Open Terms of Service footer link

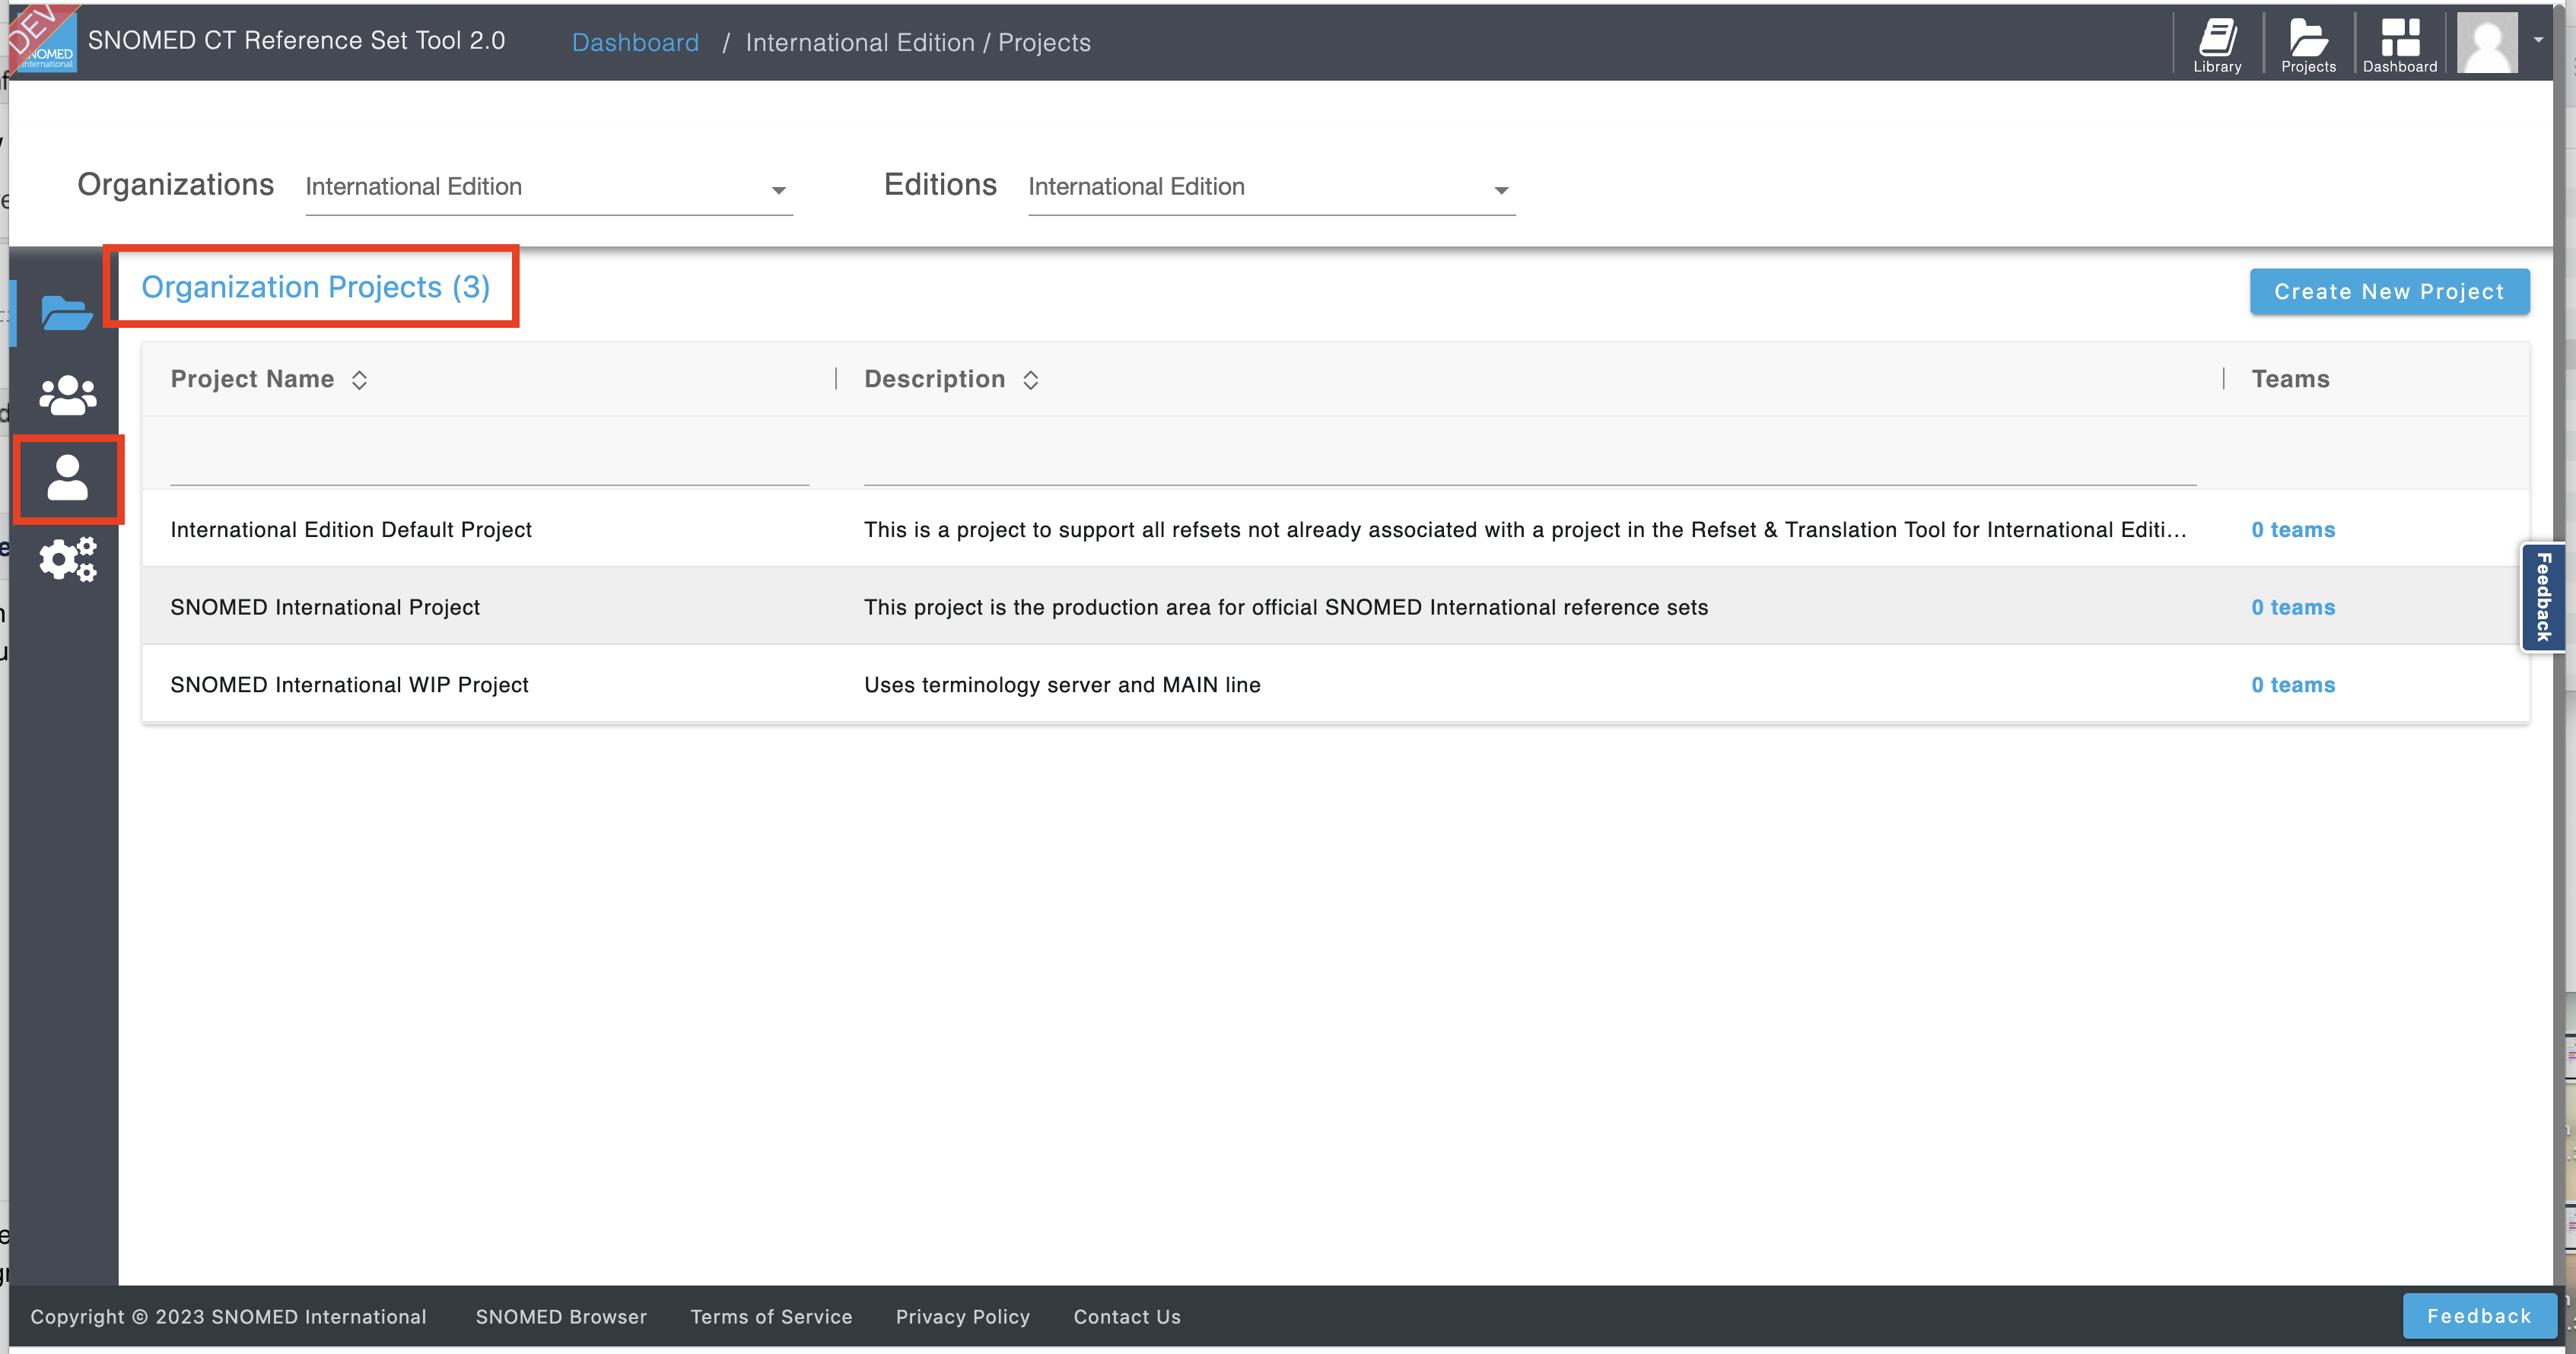pos(771,1317)
